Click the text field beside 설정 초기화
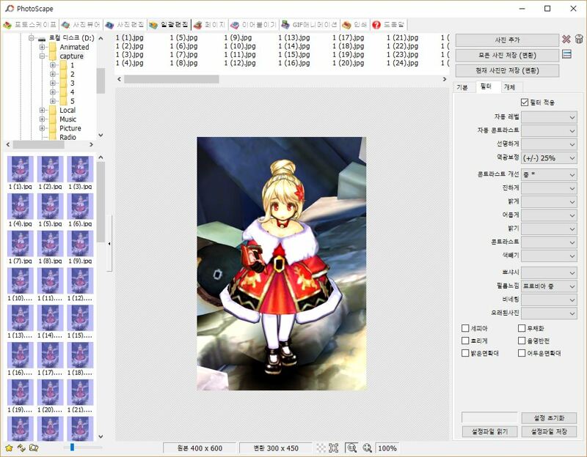 [x=489, y=417]
